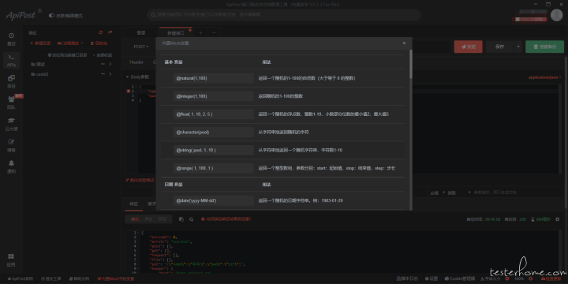Open the ApiPost官网 link in status bar
The height and width of the screenshot is (284, 568).
pos(21,279)
